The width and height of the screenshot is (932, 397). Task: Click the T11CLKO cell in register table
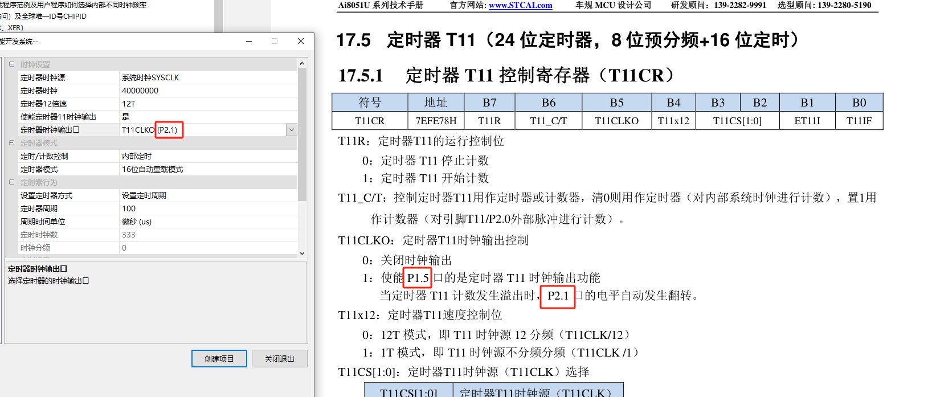(x=616, y=121)
